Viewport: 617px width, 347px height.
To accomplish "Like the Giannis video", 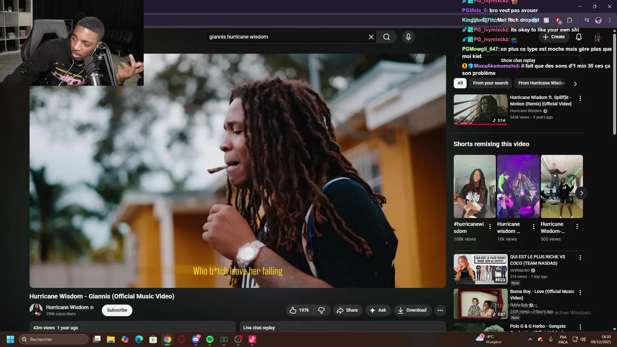I will (x=299, y=310).
